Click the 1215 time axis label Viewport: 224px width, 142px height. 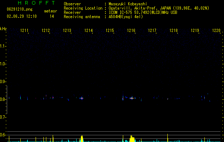[110, 31]
